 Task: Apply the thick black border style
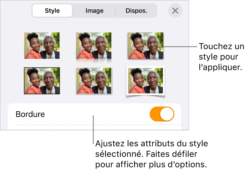pyautogui.click(x=42, y=81)
